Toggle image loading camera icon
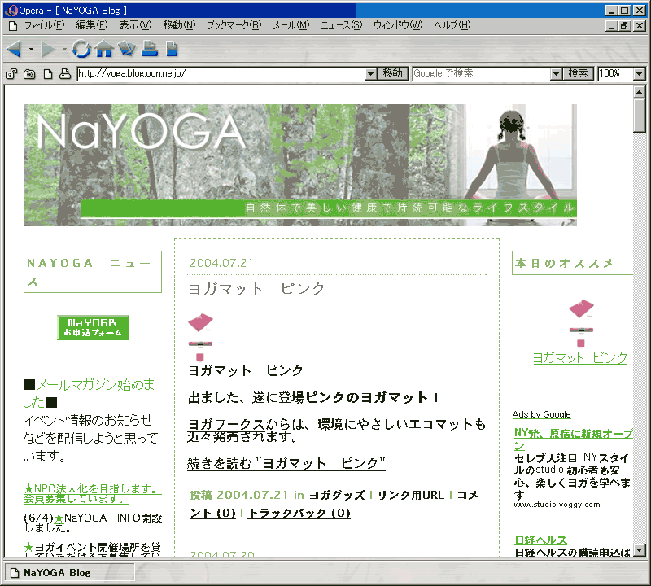 tap(29, 74)
